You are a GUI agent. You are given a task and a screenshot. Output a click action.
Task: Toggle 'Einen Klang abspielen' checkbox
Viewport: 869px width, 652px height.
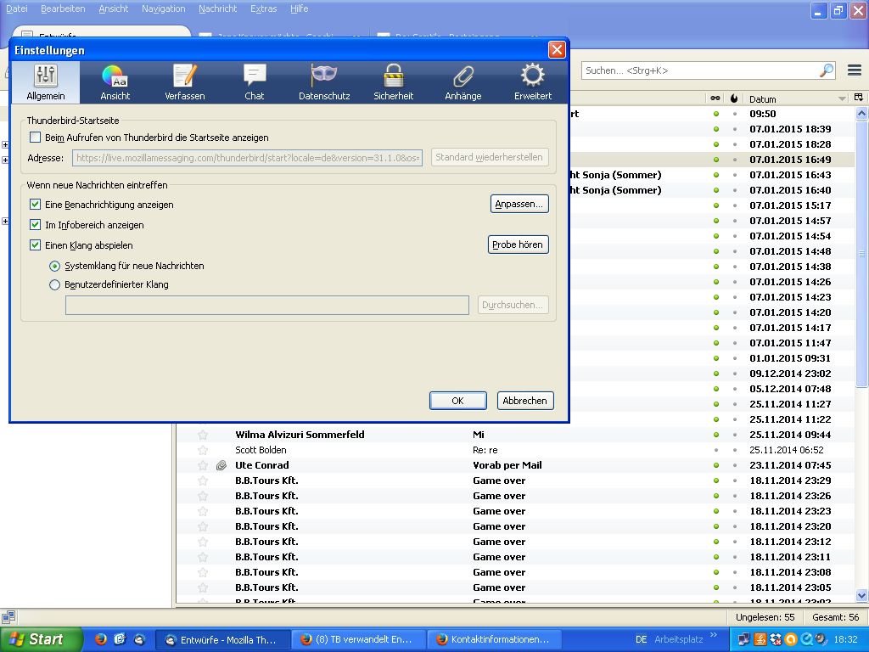pyautogui.click(x=36, y=245)
